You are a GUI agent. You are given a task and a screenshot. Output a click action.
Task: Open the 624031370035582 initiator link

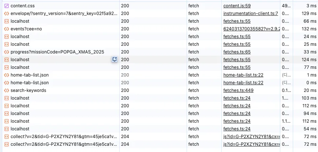click(251, 29)
